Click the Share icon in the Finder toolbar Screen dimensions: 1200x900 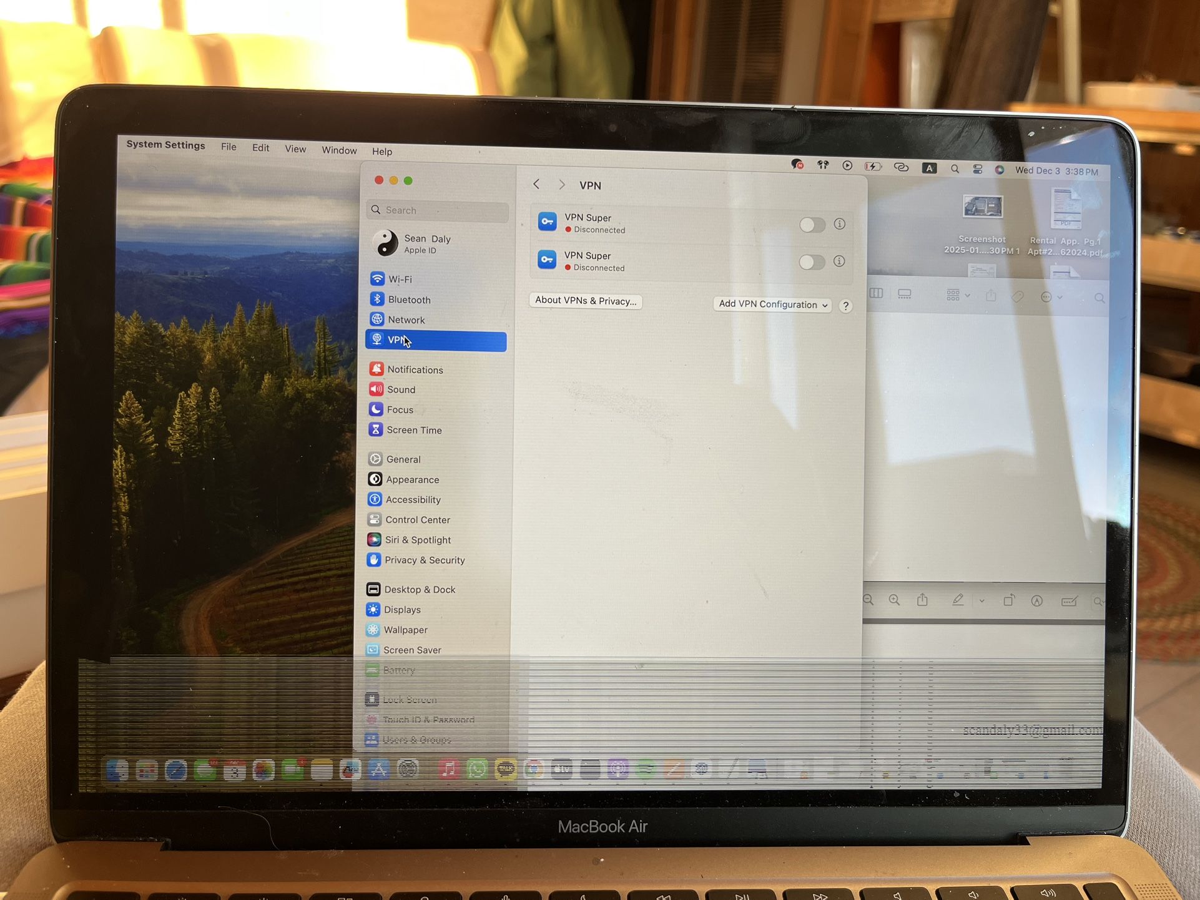pyautogui.click(x=990, y=295)
